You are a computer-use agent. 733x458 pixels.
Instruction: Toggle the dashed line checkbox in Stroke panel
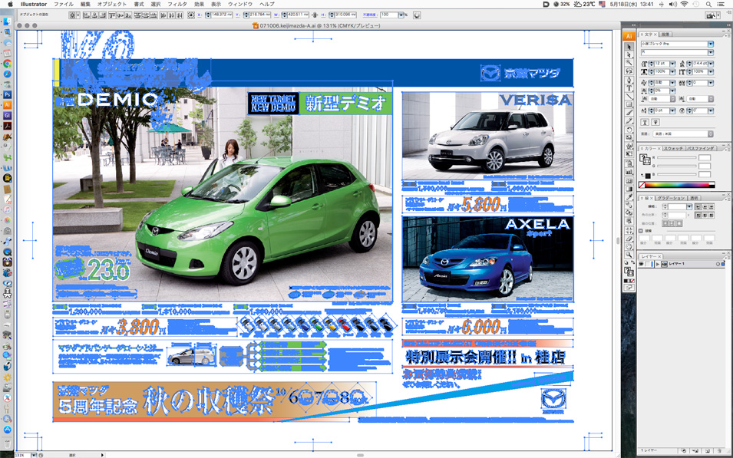click(642, 231)
